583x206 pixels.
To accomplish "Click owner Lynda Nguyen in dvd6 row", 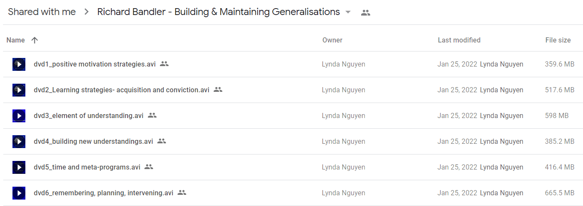I will coord(344,193).
